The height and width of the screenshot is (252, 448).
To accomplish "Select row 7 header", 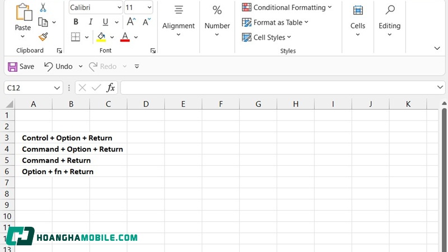I will point(7,183).
